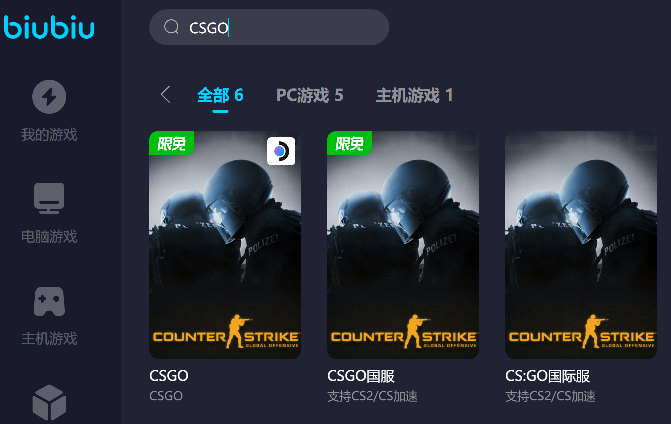The height and width of the screenshot is (424, 671).
Task: Switch to the 全部 6 tab
Action: (x=220, y=95)
